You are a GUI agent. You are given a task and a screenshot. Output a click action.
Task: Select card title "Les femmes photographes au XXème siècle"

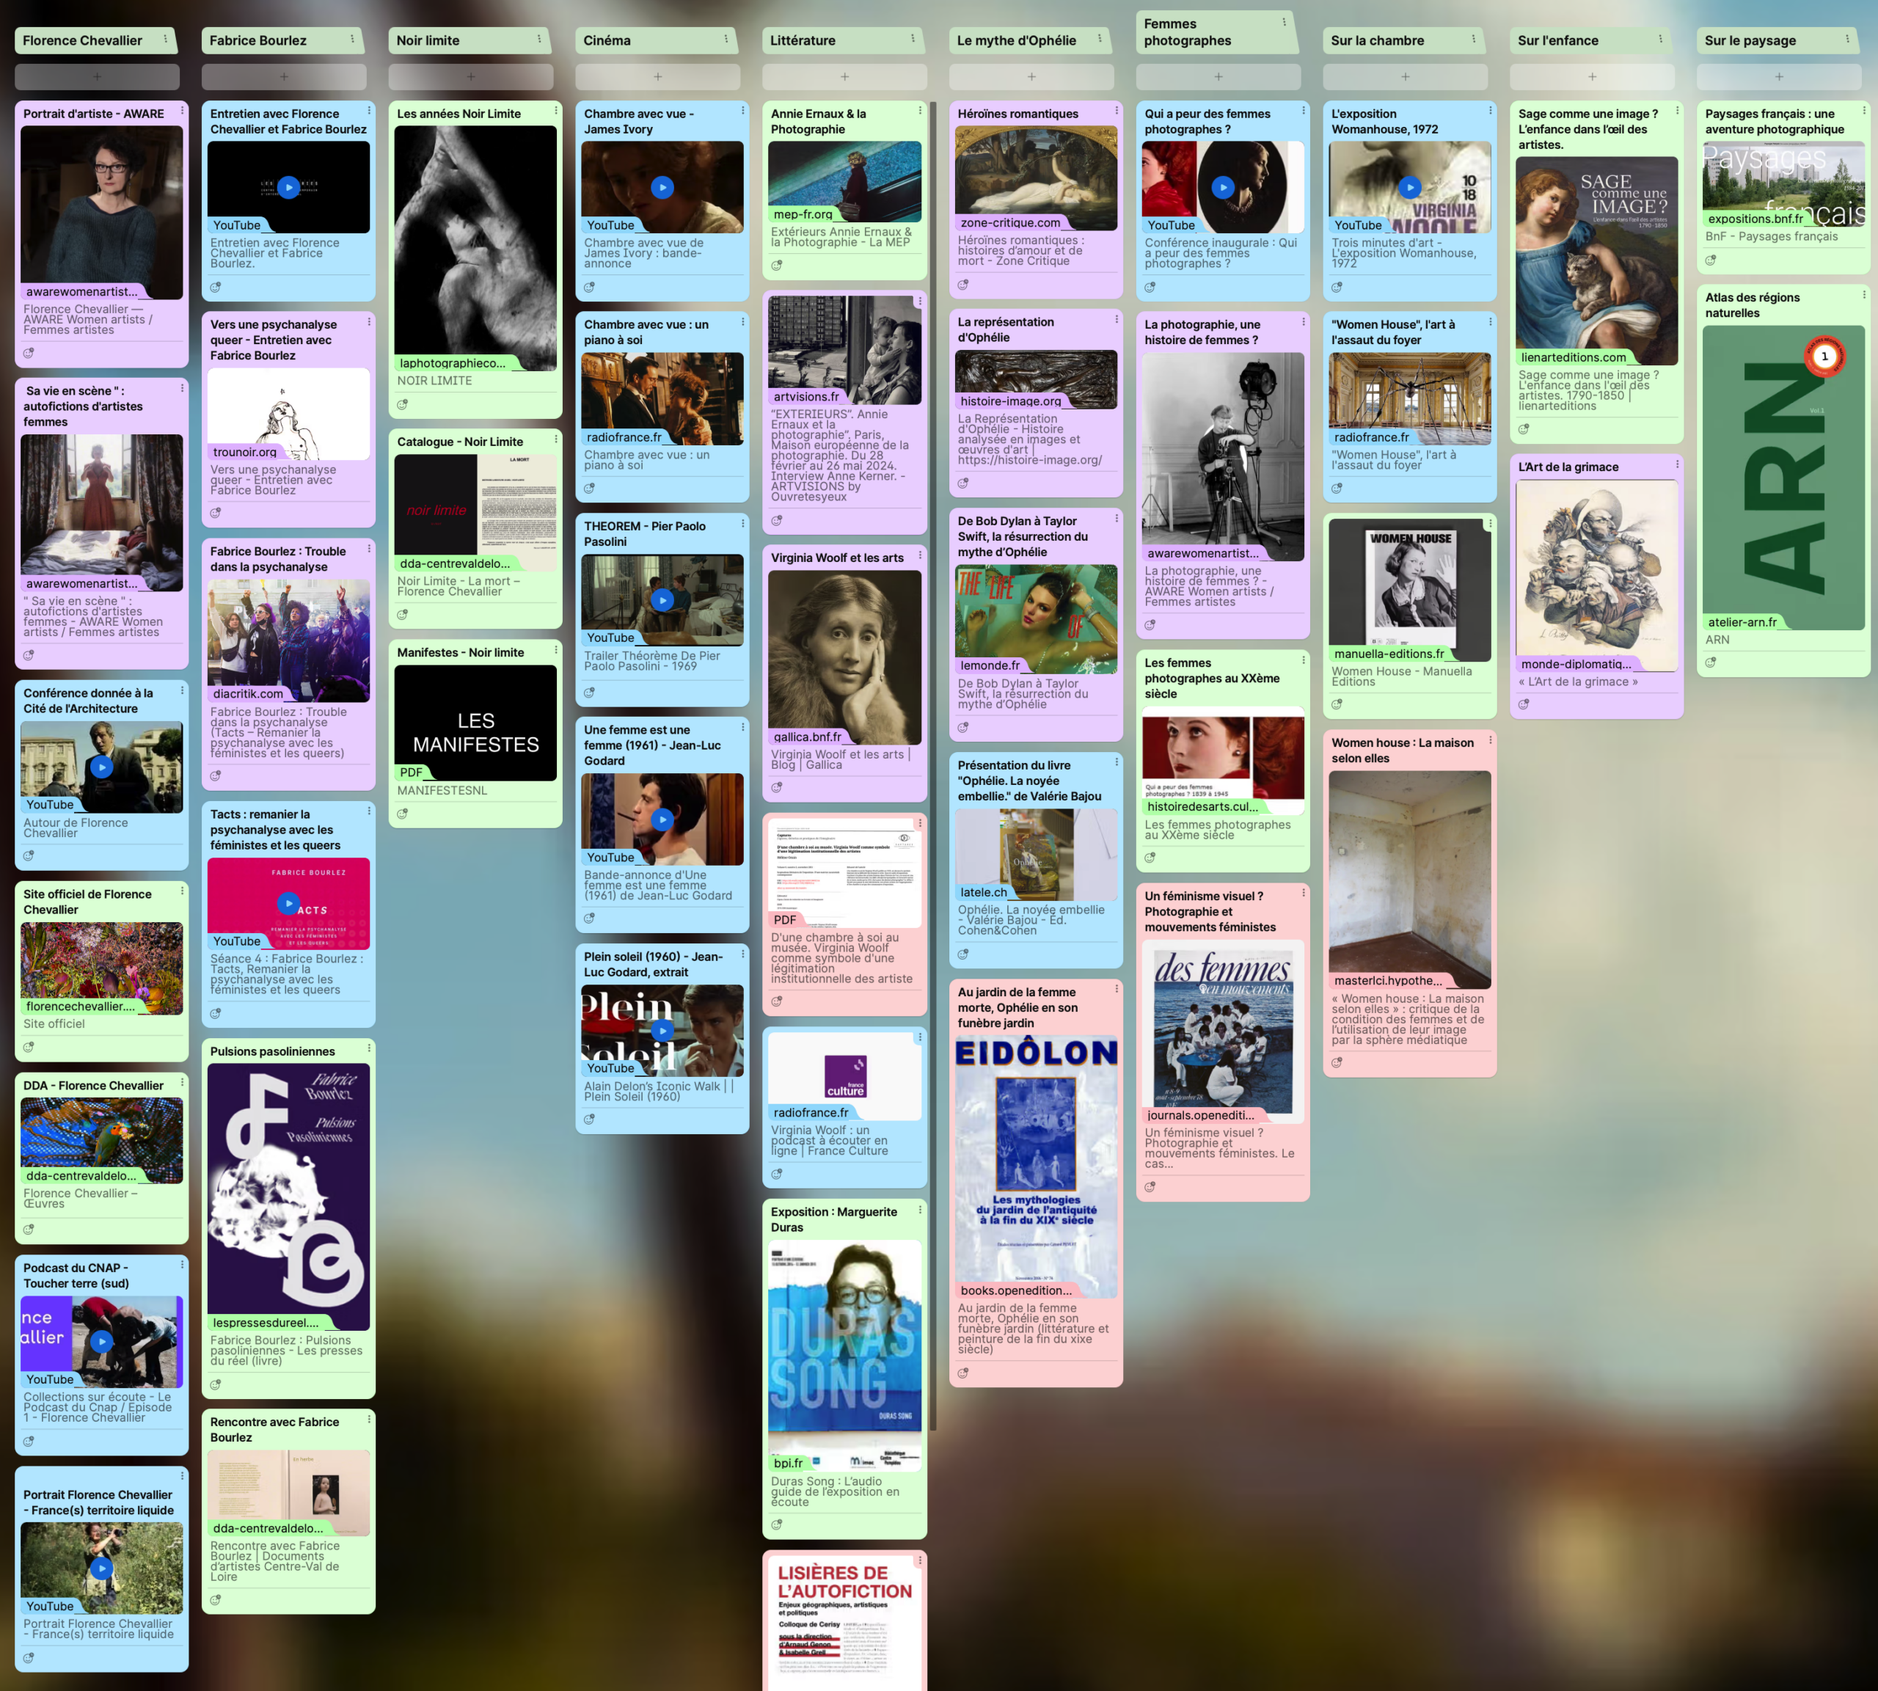click(1212, 679)
